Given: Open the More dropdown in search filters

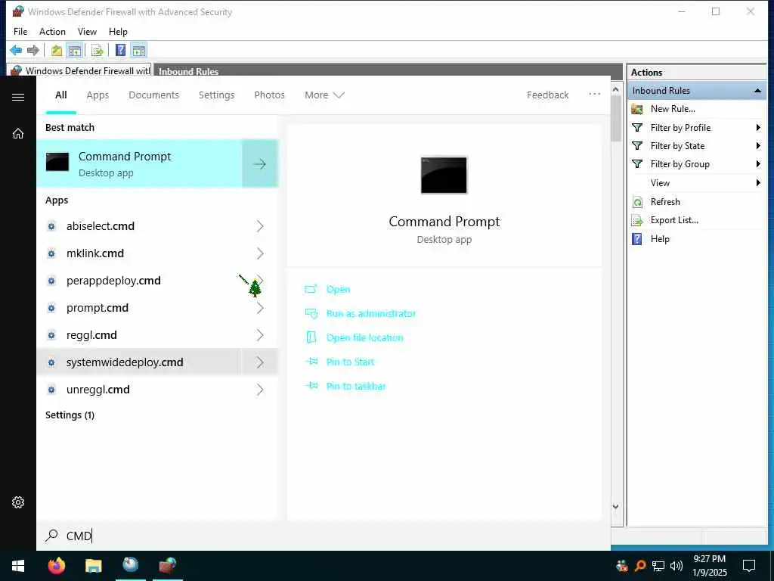Looking at the screenshot, I should [324, 95].
